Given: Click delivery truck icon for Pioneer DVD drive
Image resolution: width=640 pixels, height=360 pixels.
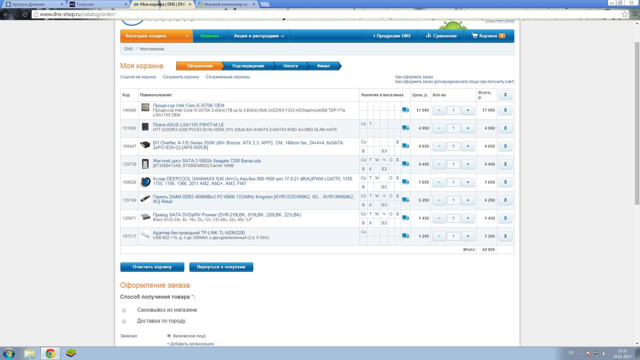Looking at the screenshot, I should point(405,218).
